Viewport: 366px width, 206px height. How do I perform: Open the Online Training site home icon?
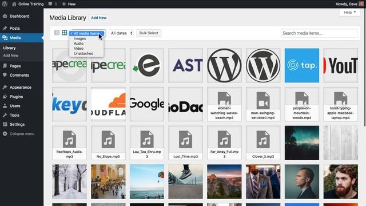14,4
